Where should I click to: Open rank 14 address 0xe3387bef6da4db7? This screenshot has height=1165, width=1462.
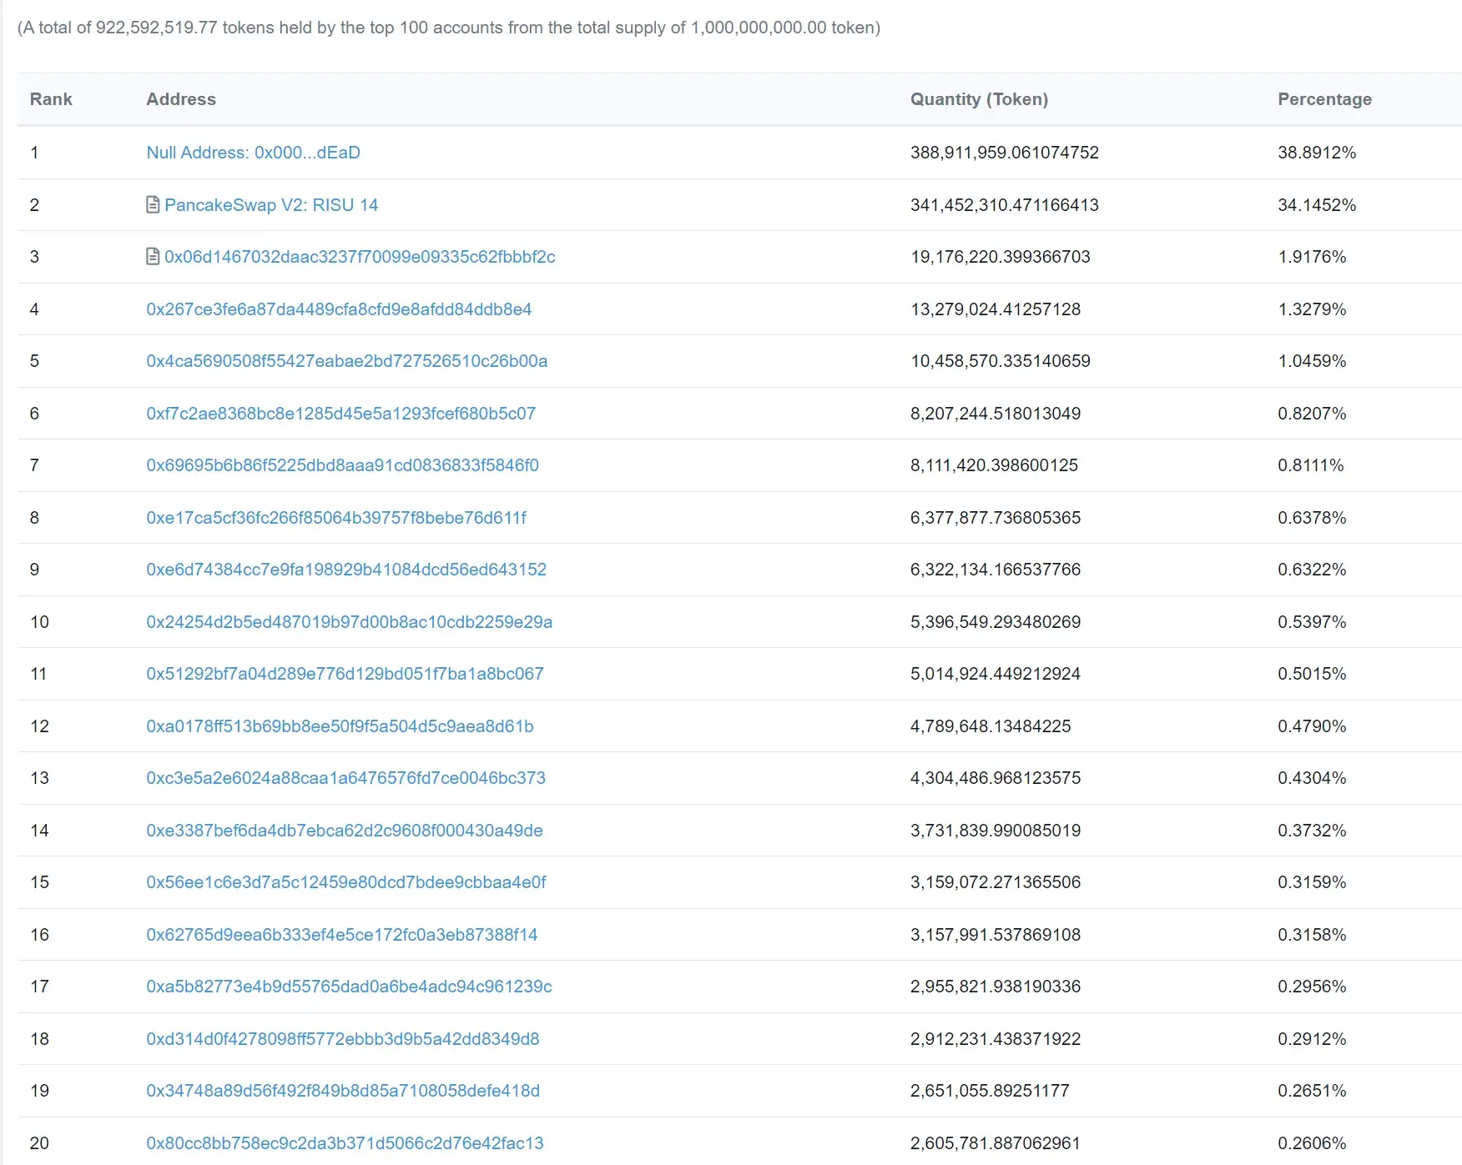345,831
